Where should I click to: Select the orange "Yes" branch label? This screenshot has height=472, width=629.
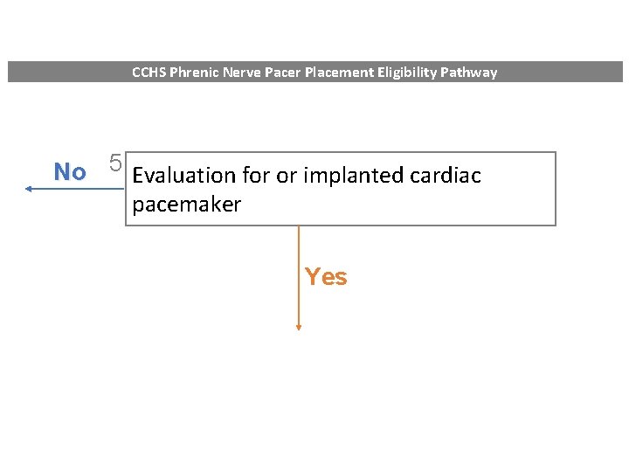point(326,277)
